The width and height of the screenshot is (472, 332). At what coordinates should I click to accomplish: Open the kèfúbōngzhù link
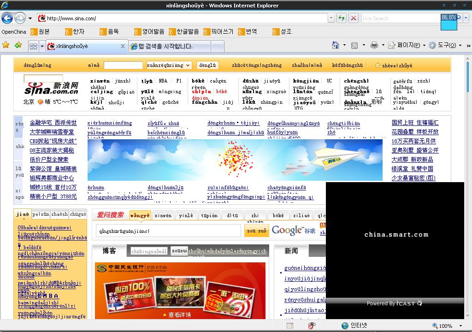coord(348,65)
